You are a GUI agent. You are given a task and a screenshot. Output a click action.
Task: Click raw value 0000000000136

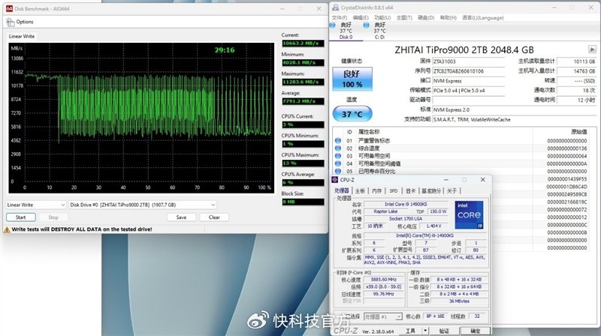(567, 148)
